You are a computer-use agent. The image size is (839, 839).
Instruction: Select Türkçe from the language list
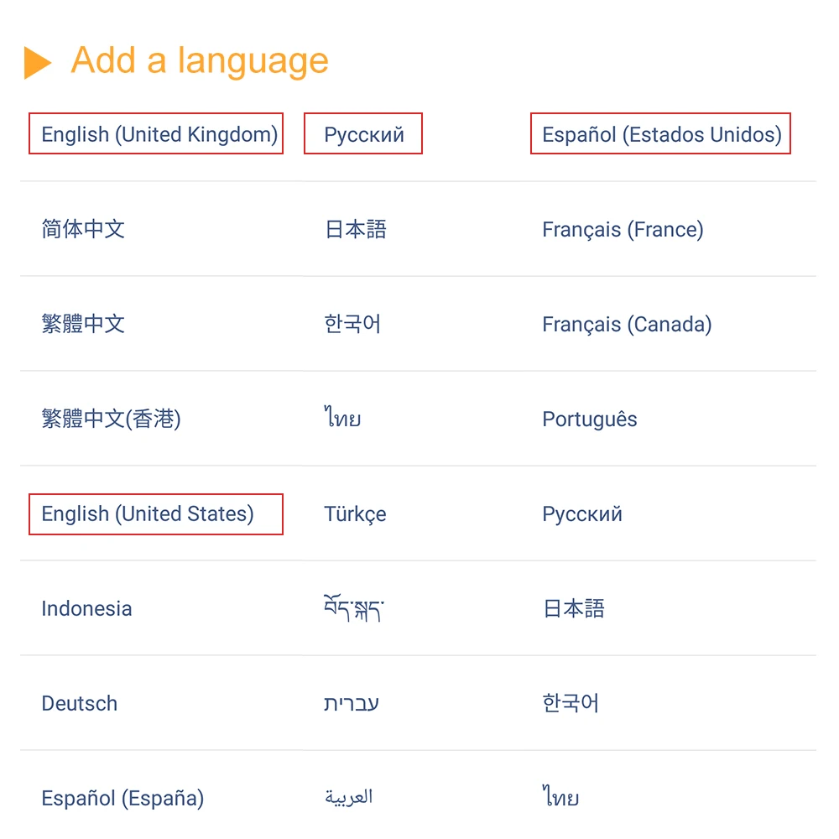(355, 513)
